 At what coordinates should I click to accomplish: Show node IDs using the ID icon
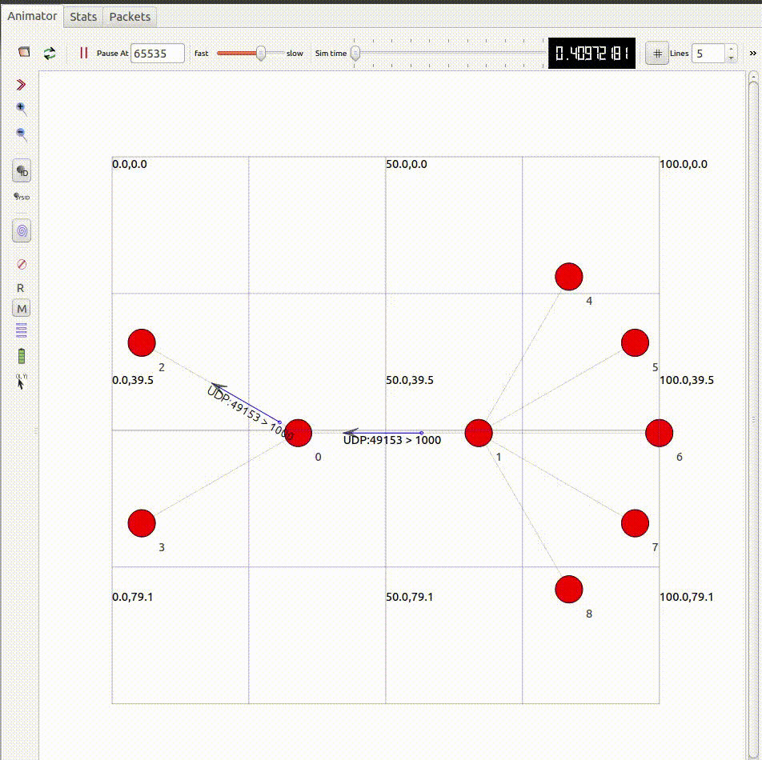tap(21, 170)
